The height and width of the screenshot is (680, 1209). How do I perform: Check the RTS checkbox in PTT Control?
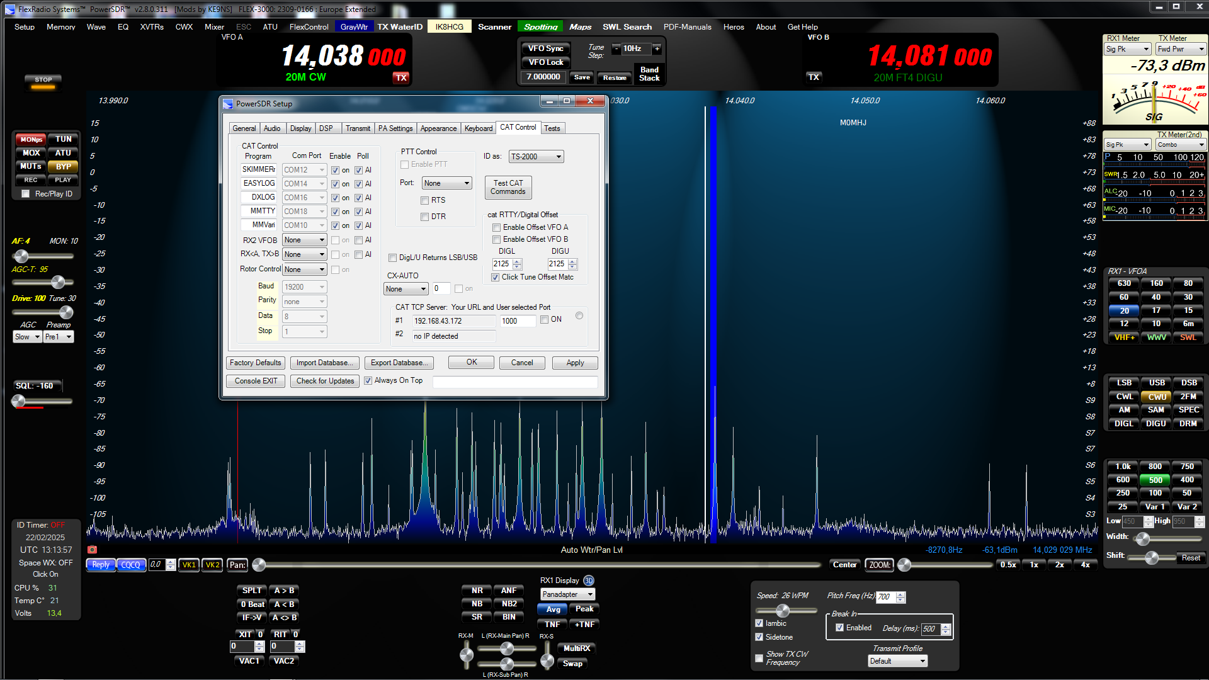(x=424, y=200)
